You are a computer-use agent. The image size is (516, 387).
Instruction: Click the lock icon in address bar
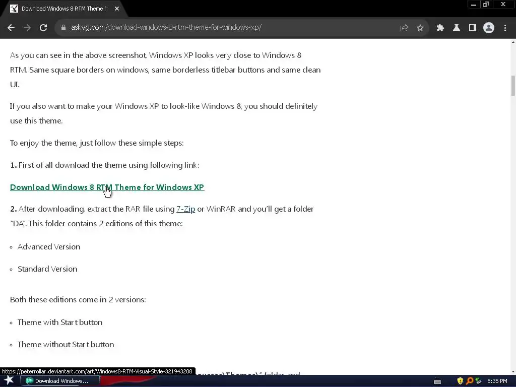(x=63, y=28)
